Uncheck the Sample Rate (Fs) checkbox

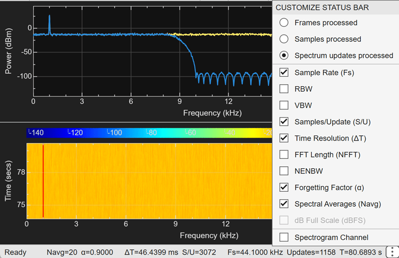pyautogui.click(x=284, y=72)
